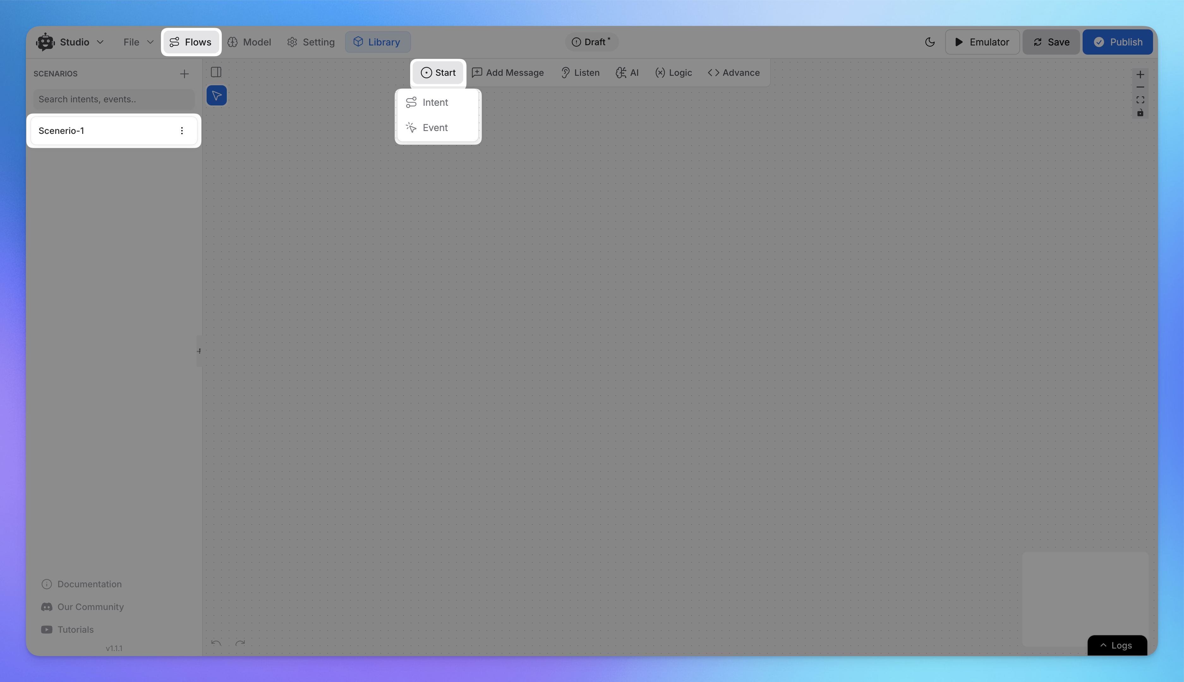Open the Setting tab
The width and height of the screenshot is (1184, 682).
tap(311, 42)
